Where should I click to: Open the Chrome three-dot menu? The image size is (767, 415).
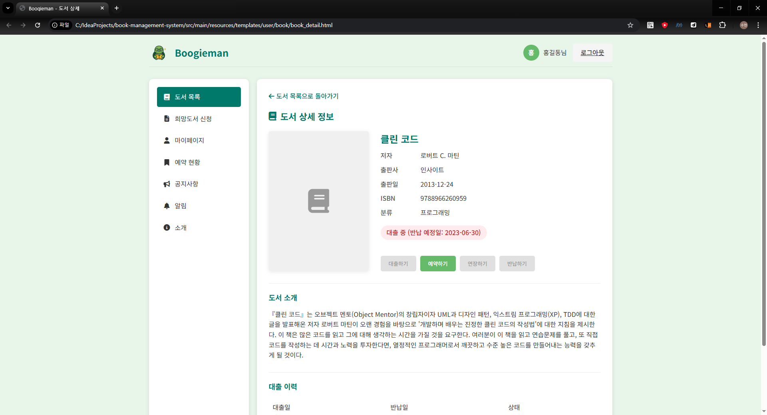click(x=758, y=25)
